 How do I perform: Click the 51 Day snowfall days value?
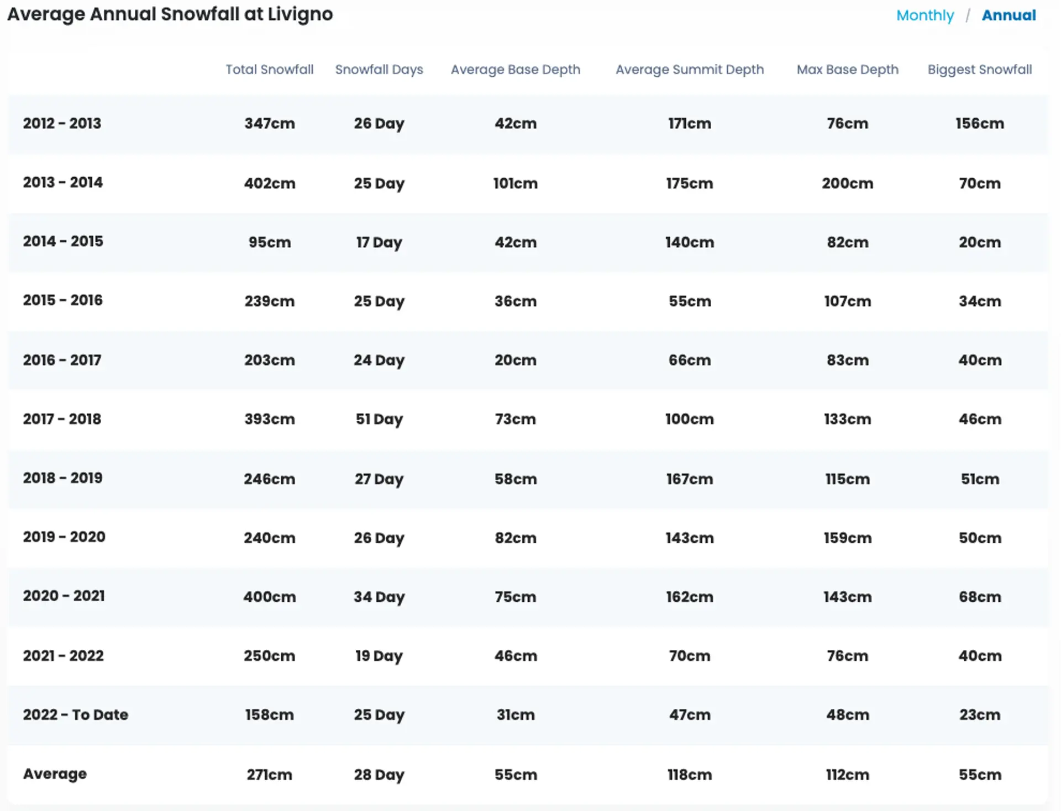(379, 420)
